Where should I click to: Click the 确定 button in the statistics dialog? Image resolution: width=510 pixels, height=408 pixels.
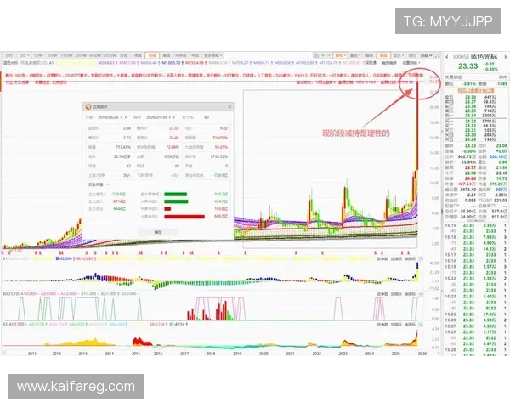pos(157,231)
